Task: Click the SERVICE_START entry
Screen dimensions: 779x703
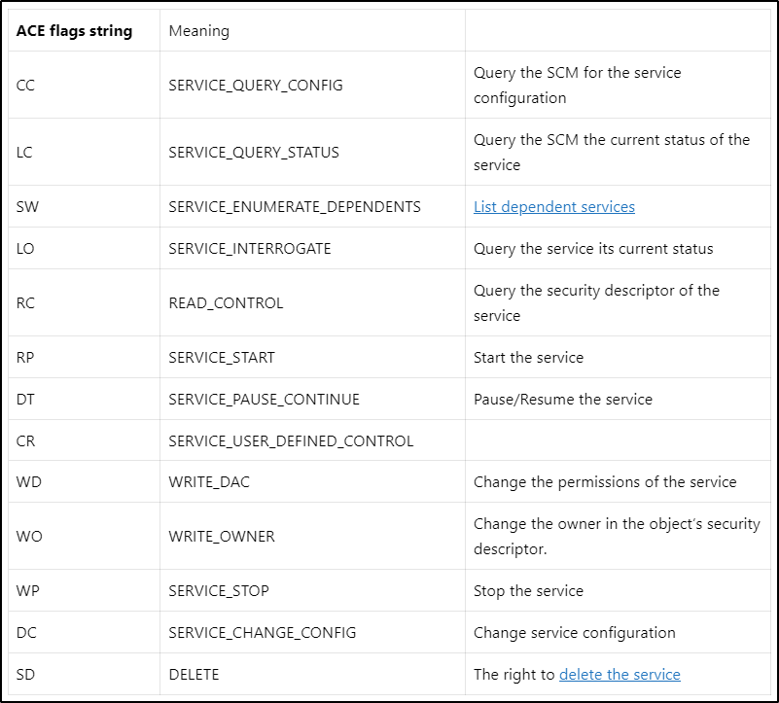Action: pyautogui.click(x=221, y=358)
